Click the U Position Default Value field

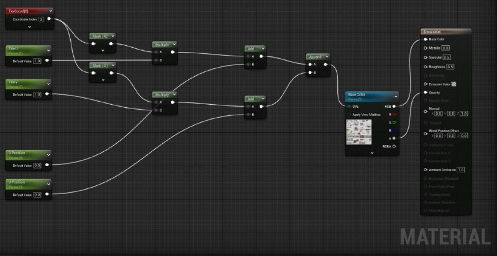click(x=37, y=165)
